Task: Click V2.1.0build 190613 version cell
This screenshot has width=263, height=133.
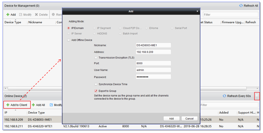Action: coord(76,126)
